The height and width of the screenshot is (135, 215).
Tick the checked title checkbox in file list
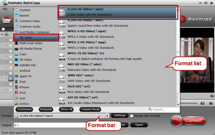click(x=11, y=78)
